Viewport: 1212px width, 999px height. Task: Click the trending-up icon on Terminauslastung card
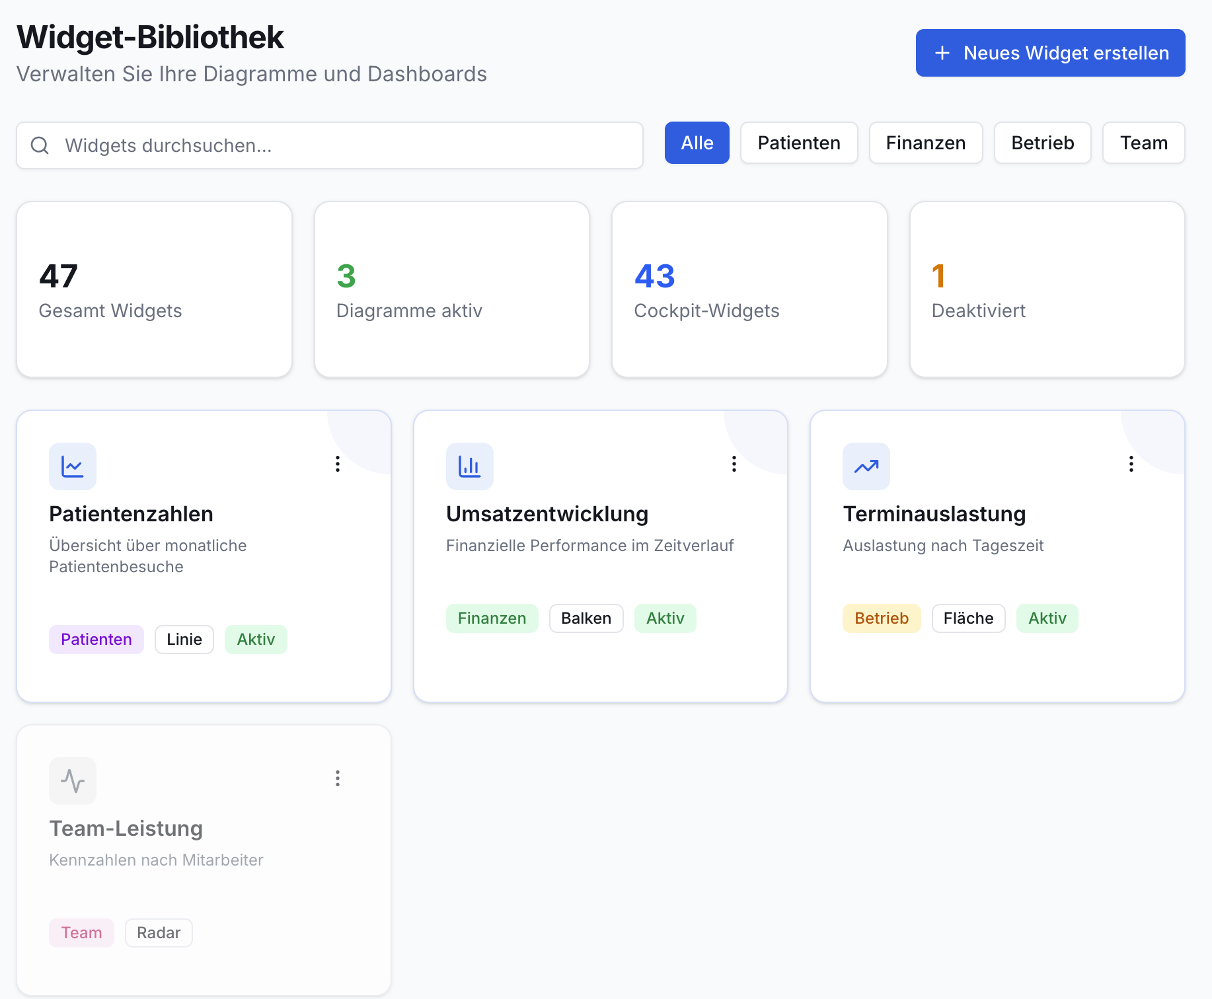click(866, 466)
